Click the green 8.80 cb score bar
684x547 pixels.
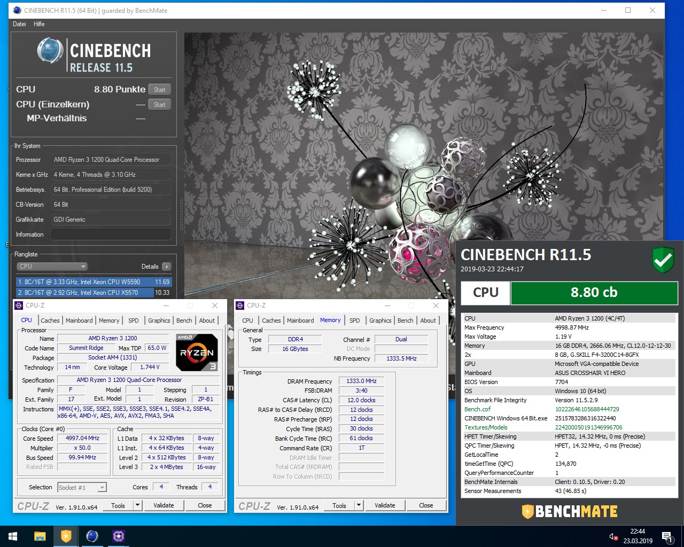click(x=594, y=293)
